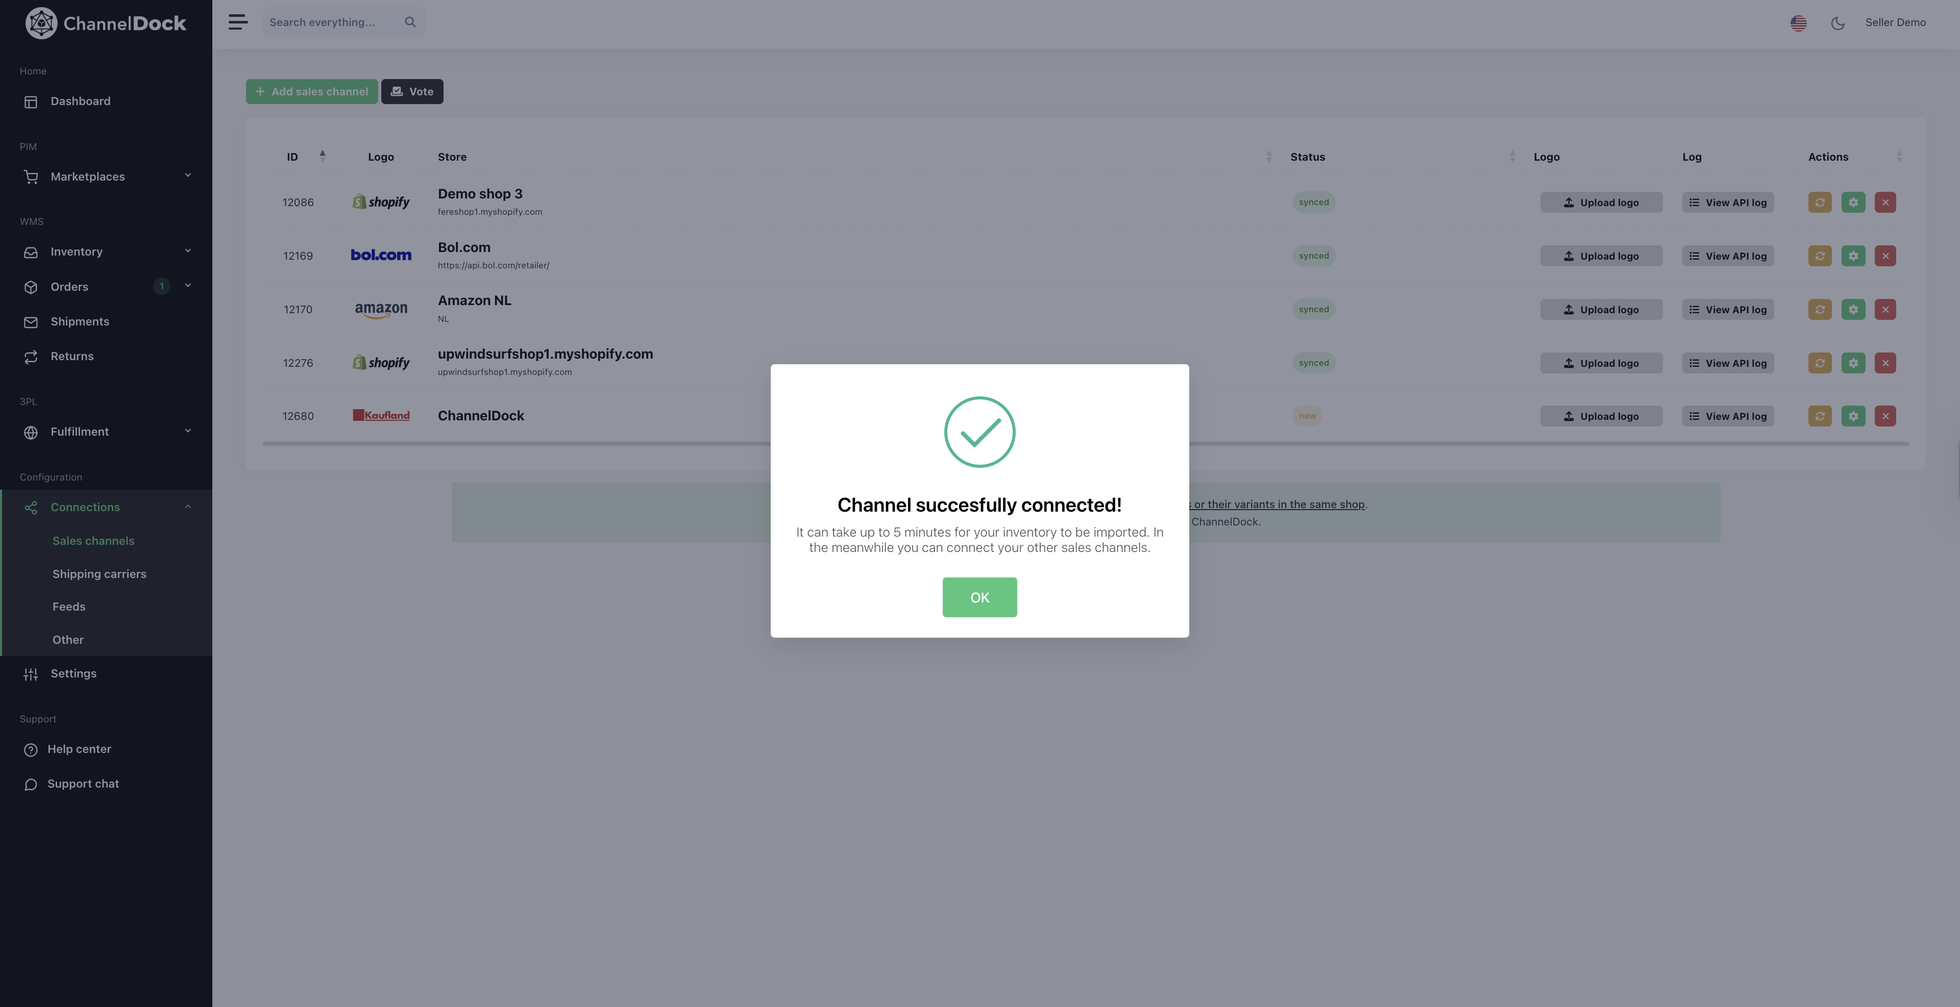Click the amazon logo thumbnail
The height and width of the screenshot is (1007, 1960).
click(381, 310)
